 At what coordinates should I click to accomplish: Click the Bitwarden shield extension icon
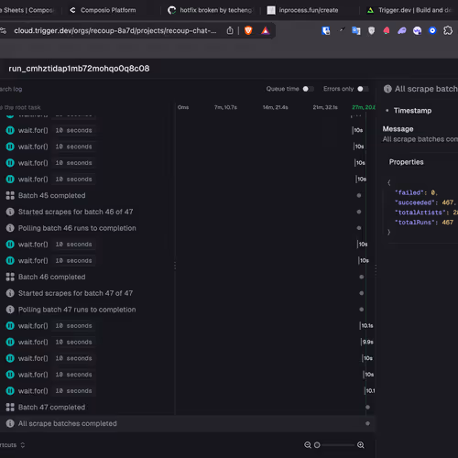click(326, 30)
